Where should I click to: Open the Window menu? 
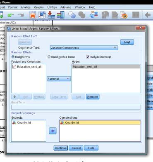point(80,7)
